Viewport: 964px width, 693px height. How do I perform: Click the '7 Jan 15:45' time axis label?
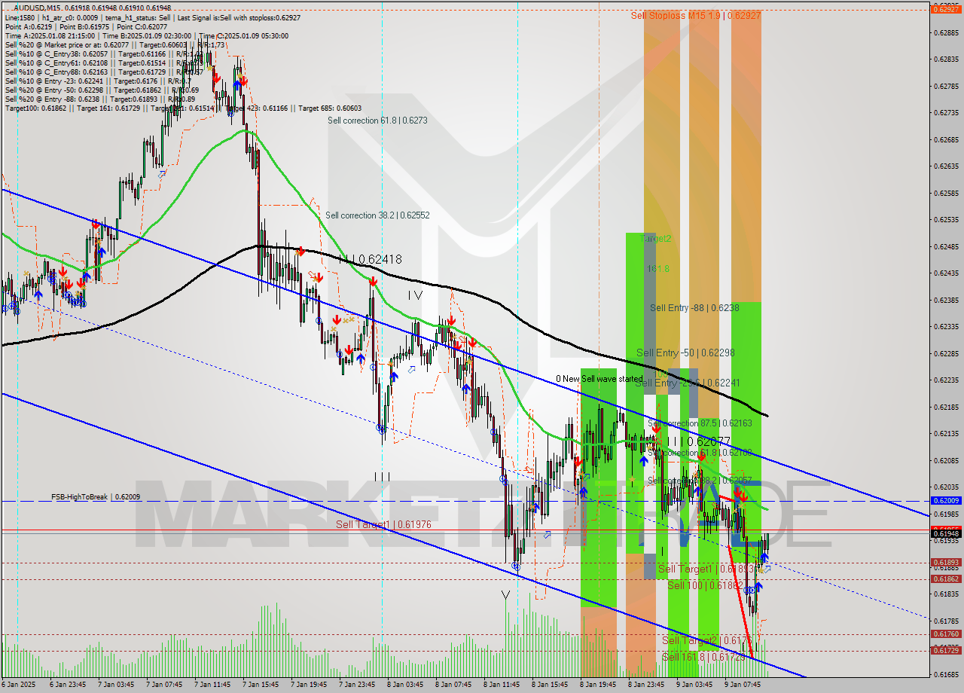tap(260, 685)
